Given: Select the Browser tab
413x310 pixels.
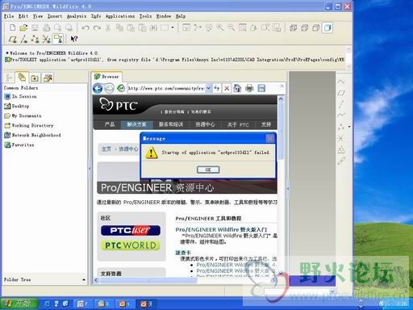Looking at the screenshot, I should coord(106,77).
